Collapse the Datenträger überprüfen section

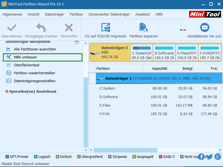77,41
